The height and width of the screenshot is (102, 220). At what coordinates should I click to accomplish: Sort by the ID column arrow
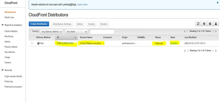[75, 38]
